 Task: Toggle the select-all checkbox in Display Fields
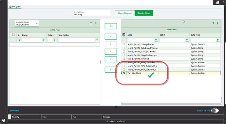[x=124, y=35]
